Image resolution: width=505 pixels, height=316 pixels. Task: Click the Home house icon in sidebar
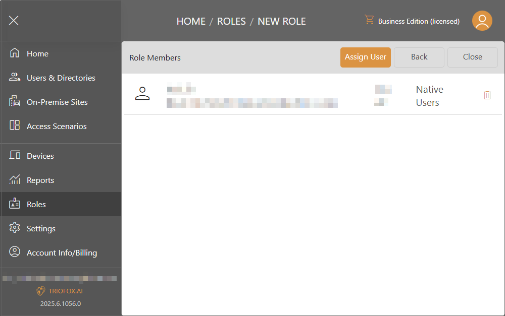click(15, 53)
